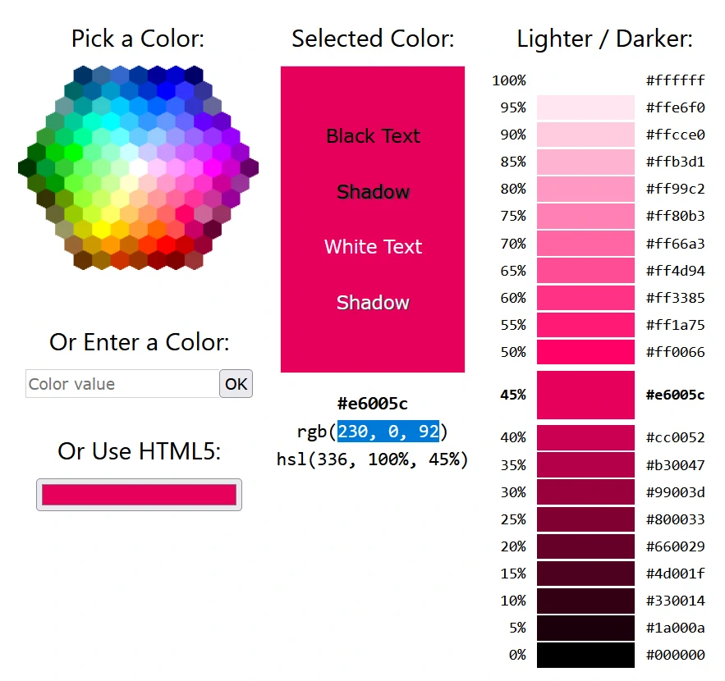Screen dimensions: 725x681
Task: Select the 30% swatch #99003d
Action: [x=585, y=492]
